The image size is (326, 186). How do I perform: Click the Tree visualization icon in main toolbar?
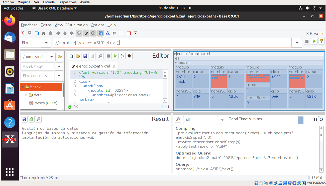[x=107, y=33]
